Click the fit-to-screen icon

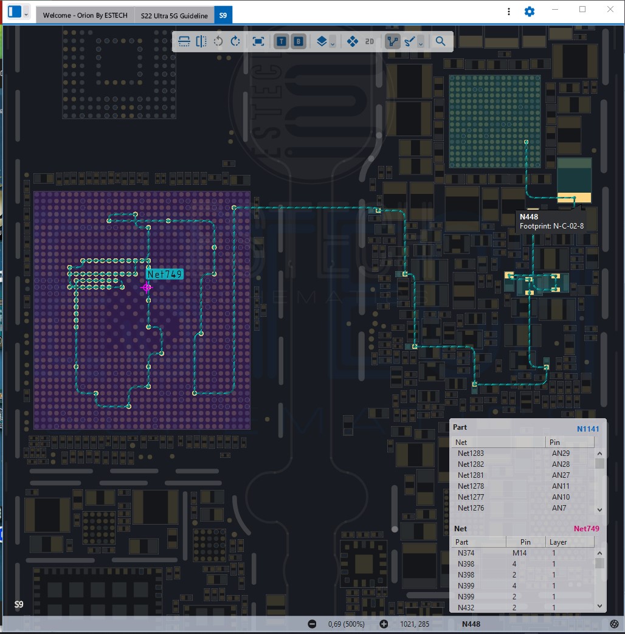pos(258,41)
